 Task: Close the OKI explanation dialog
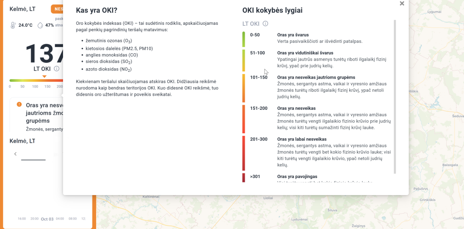point(402,4)
